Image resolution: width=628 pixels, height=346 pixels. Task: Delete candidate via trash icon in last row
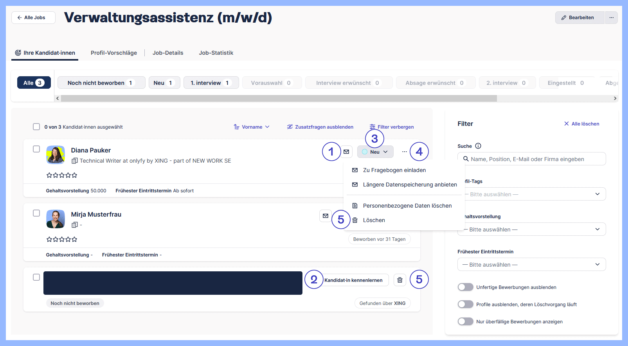coord(400,280)
